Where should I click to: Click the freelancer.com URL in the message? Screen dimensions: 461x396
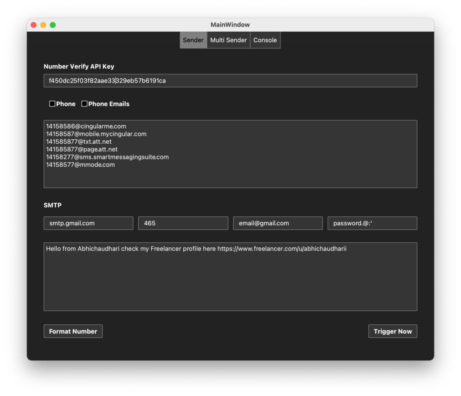click(282, 249)
